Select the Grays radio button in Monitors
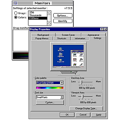The image size is (120, 120). point(16,13)
